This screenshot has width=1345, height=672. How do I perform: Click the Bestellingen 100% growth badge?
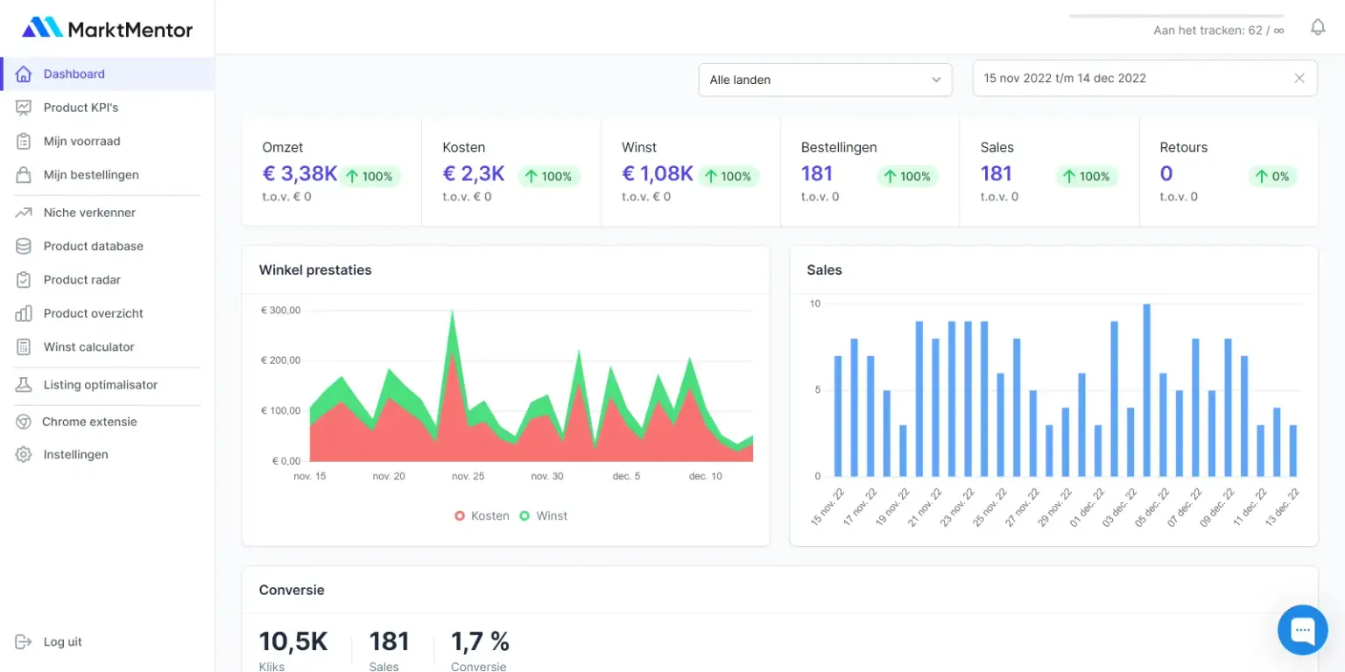tap(907, 177)
